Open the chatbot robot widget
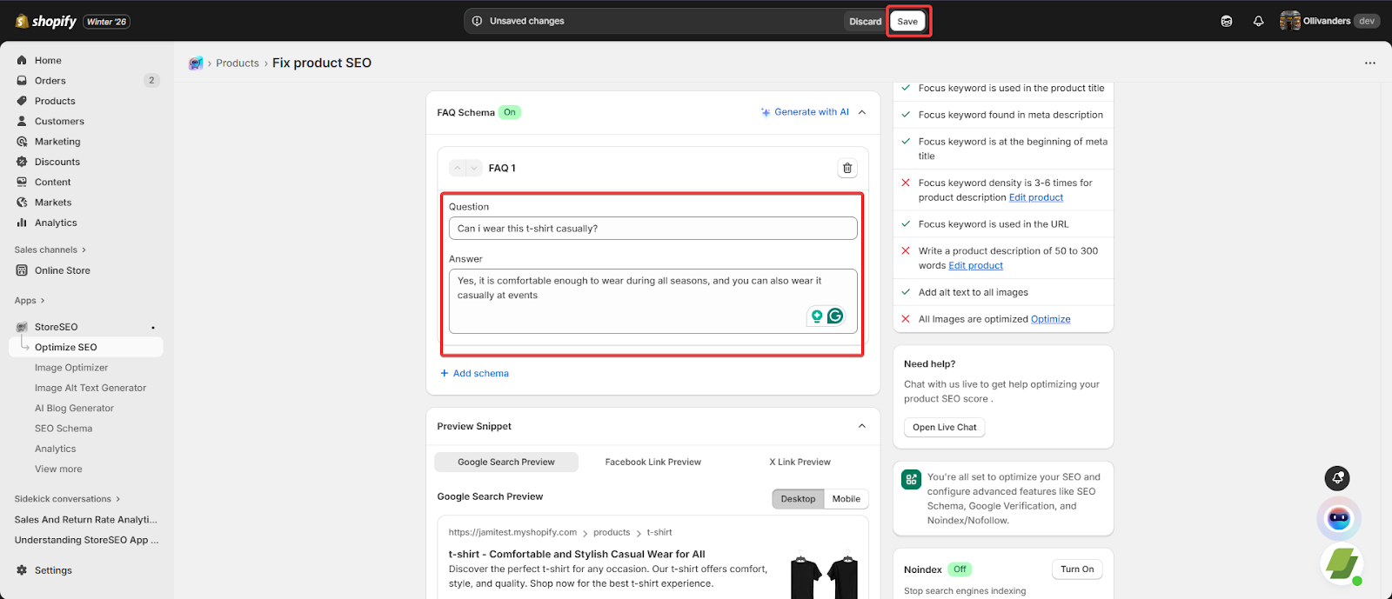 [1339, 519]
